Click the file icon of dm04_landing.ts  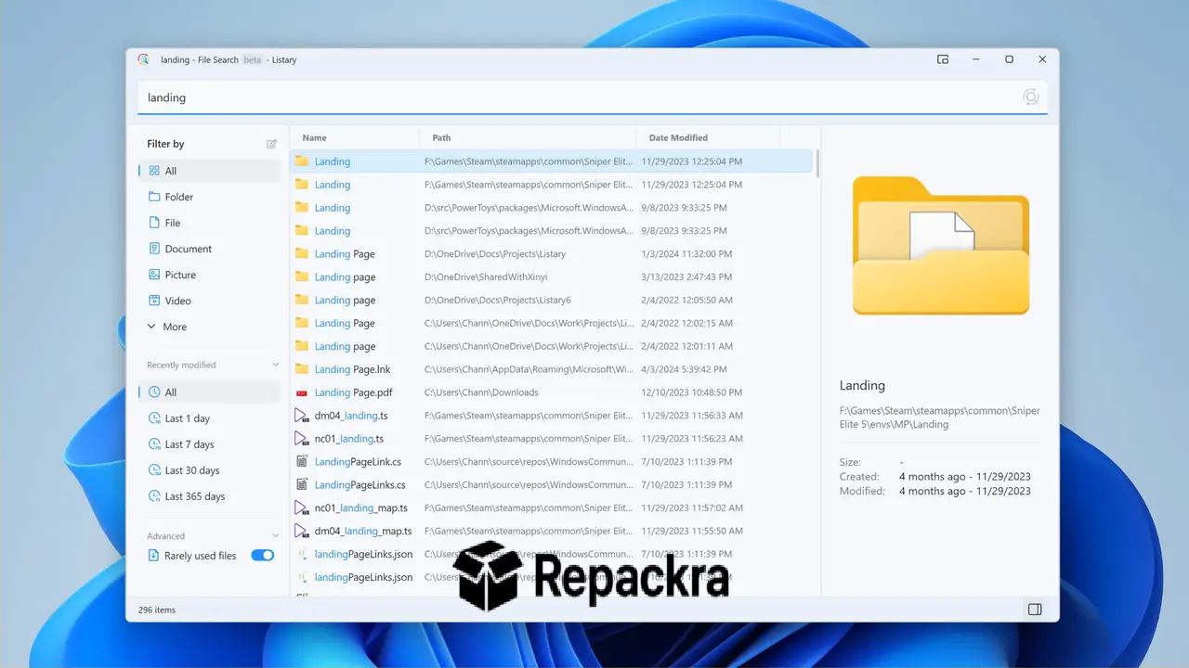301,416
